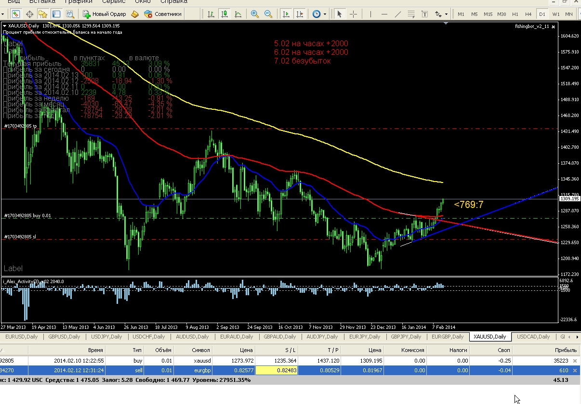The width and height of the screenshot is (581, 404).
Task: Switch timeframe to H1
Action: 515,14
